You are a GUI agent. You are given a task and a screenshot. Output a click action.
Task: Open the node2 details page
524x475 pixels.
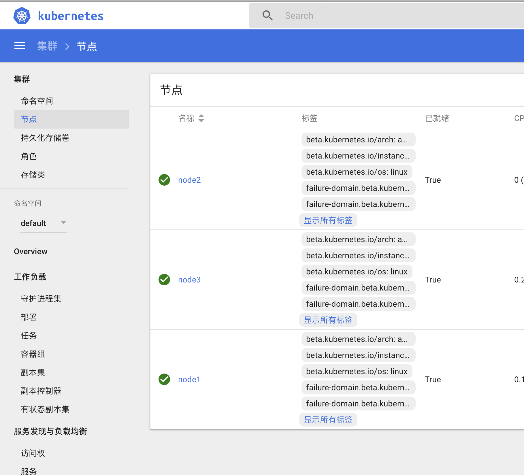[x=189, y=180]
